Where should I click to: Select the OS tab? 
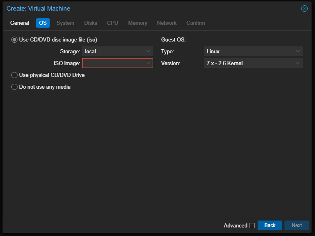pos(43,23)
